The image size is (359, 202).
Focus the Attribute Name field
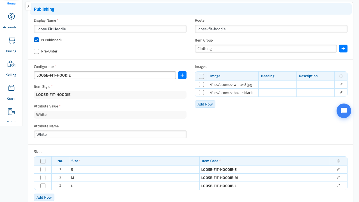coord(110,134)
